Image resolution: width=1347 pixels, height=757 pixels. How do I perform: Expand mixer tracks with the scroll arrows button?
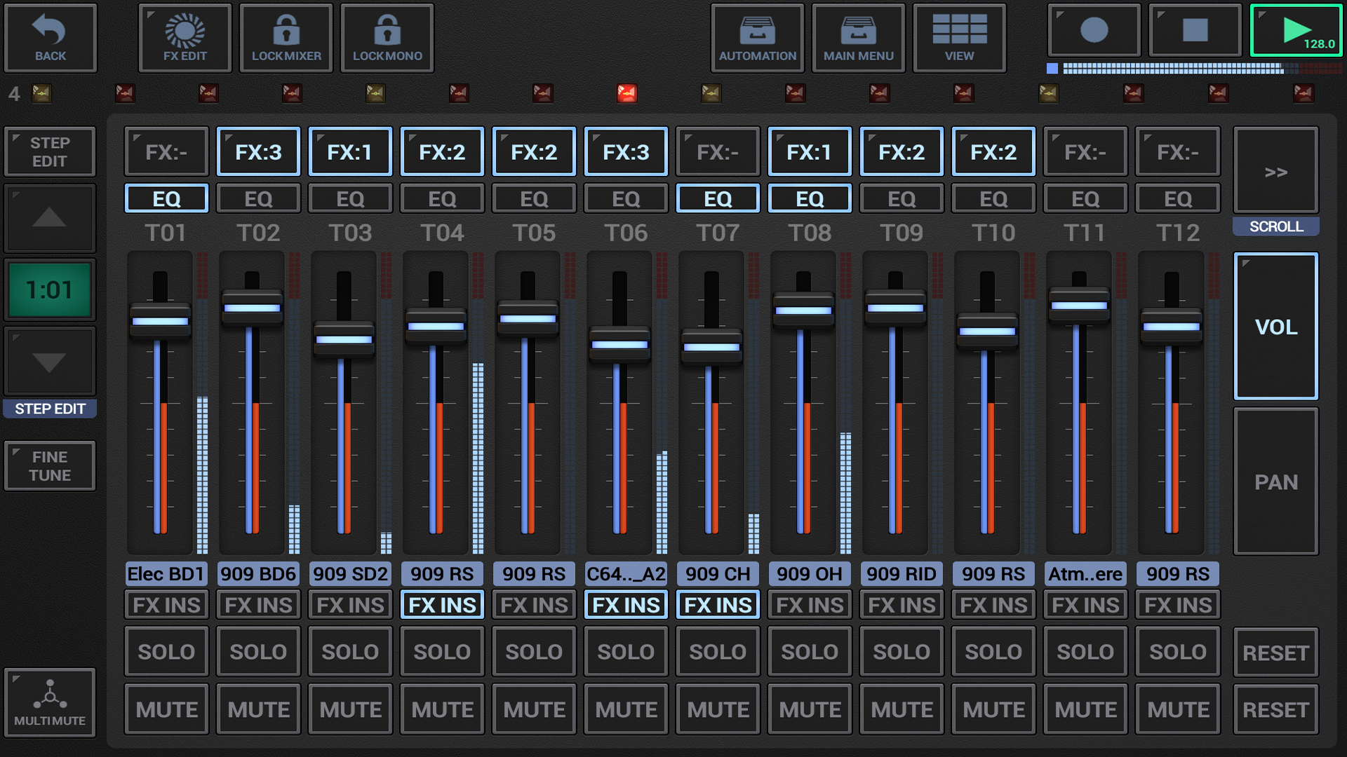coord(1275,173)
